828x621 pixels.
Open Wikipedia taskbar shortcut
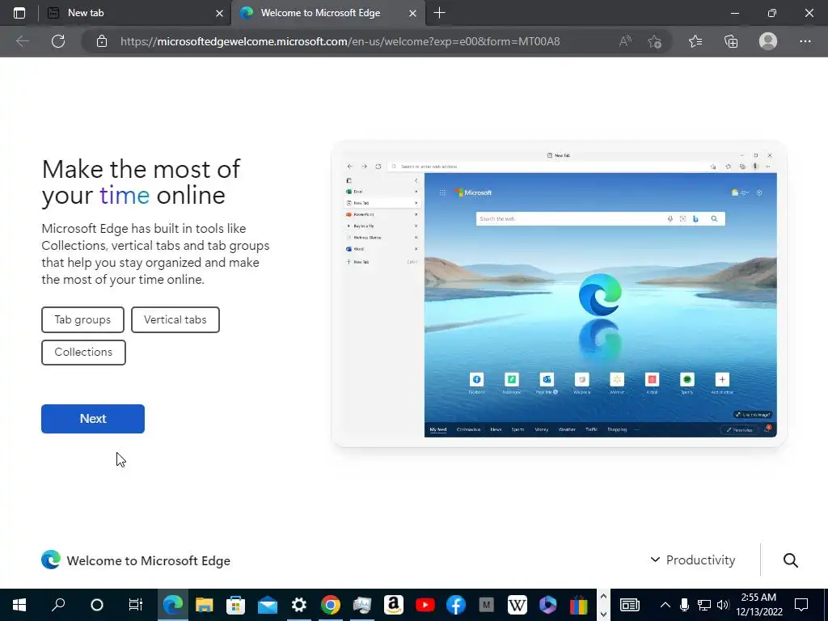pyautogui.click(x=517, y=605)
